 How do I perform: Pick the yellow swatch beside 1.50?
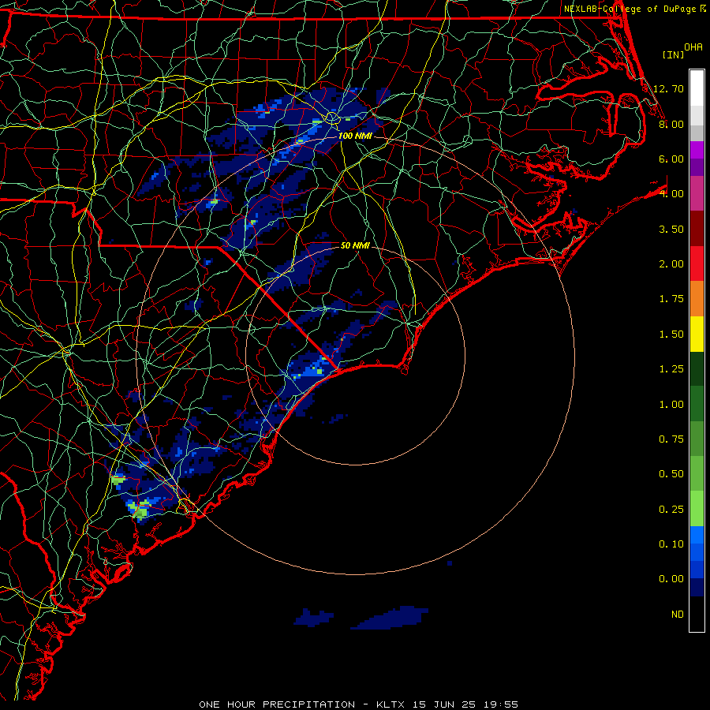click(x=697, y=334)
